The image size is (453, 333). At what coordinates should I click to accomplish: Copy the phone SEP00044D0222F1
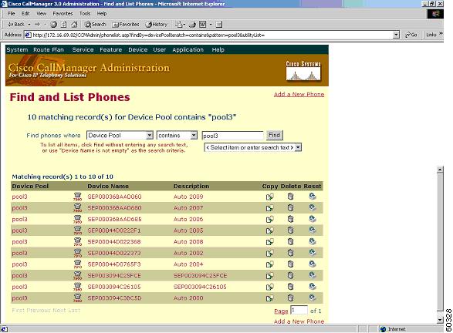click(x=269, y=230)
